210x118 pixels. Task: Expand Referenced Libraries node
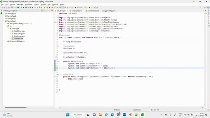[6, 41]
